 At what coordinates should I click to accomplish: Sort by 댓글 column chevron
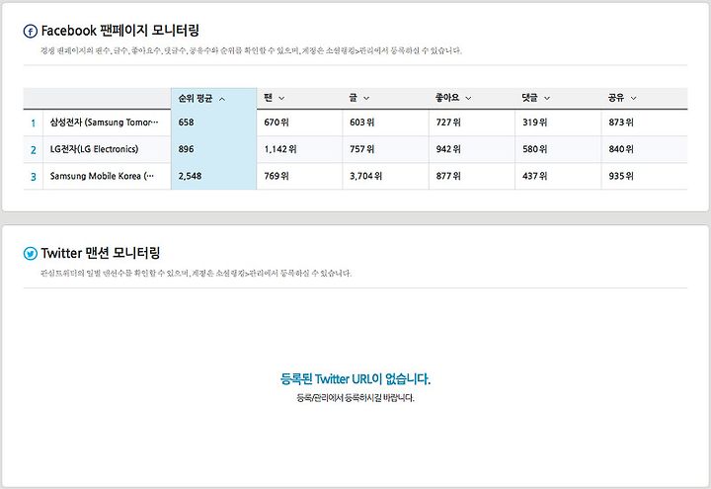coord(547,98)
